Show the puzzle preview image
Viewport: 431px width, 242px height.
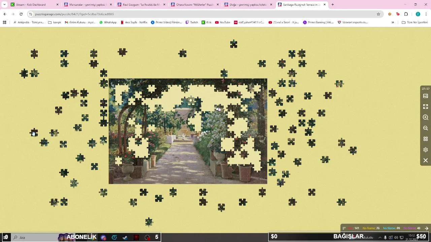pyautogui.click(x=426, y=96)
